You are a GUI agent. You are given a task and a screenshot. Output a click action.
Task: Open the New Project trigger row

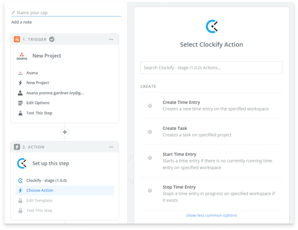64,83
